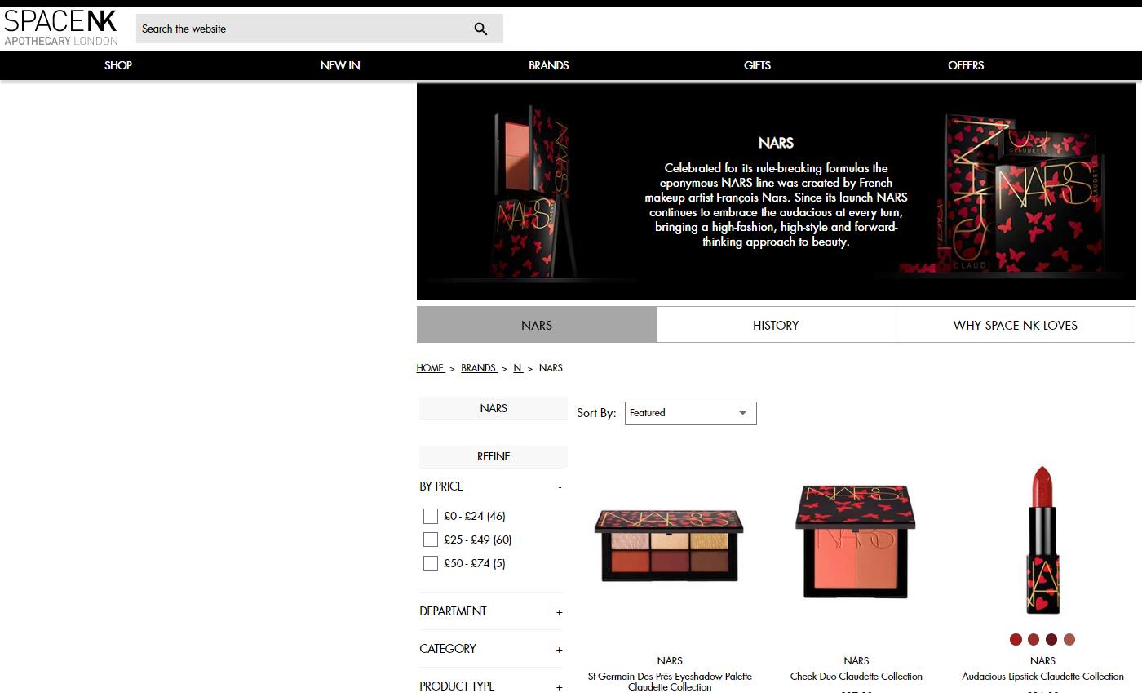Open the Offers menu
Image resolution: width=1142 pixels, height=693 pixels.
tap(966, 65)
